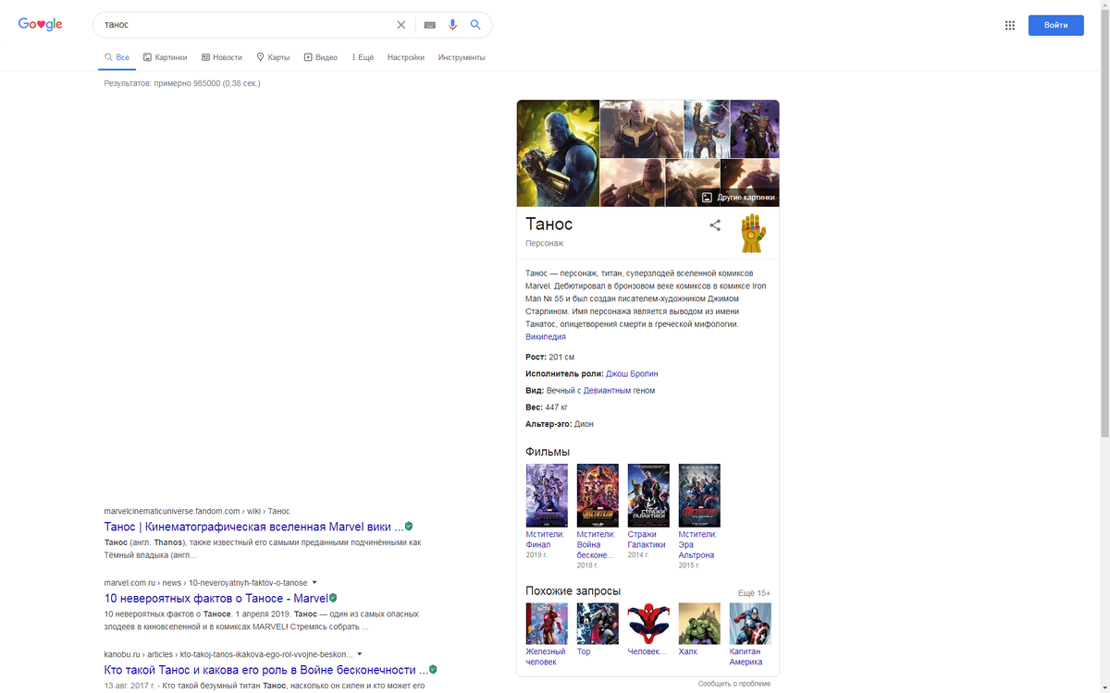The width and height of the screenshot is (1110, 693).
Task: Open the Мстители: Война бесконечности poster
Action: [598, 495]
